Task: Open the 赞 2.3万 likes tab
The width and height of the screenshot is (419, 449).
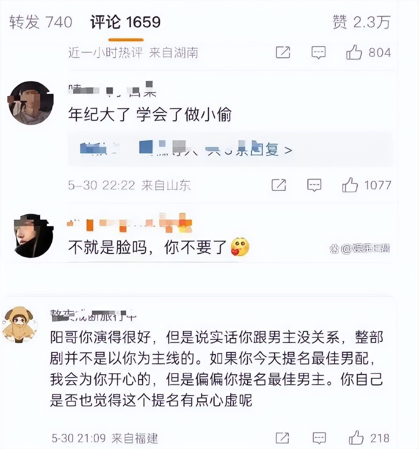Action: 362,22
